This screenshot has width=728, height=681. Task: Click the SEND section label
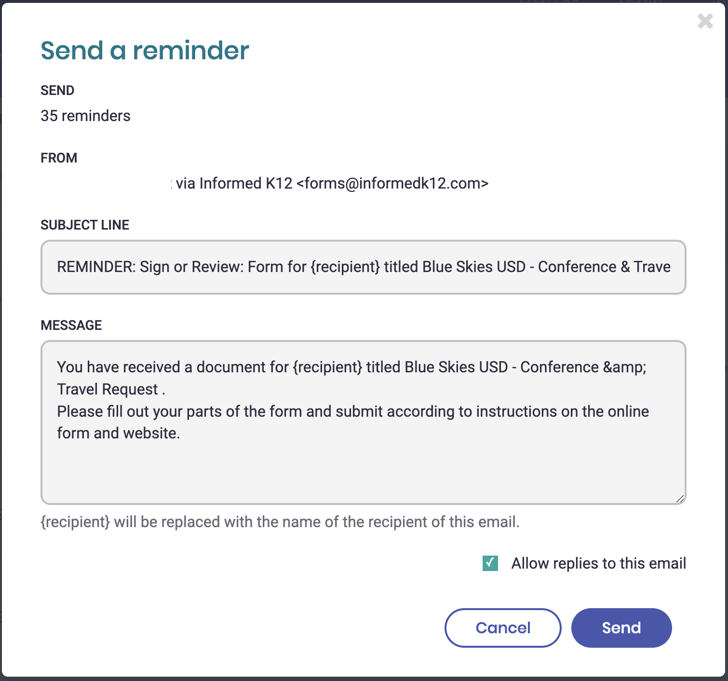57,91
